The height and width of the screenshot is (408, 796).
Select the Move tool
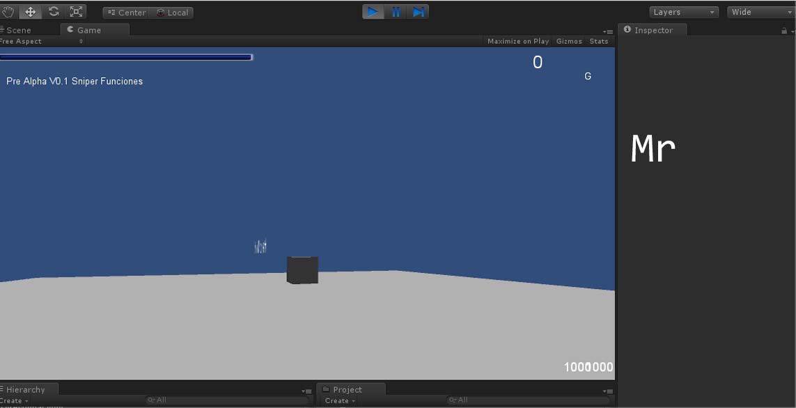click(30, 11)
